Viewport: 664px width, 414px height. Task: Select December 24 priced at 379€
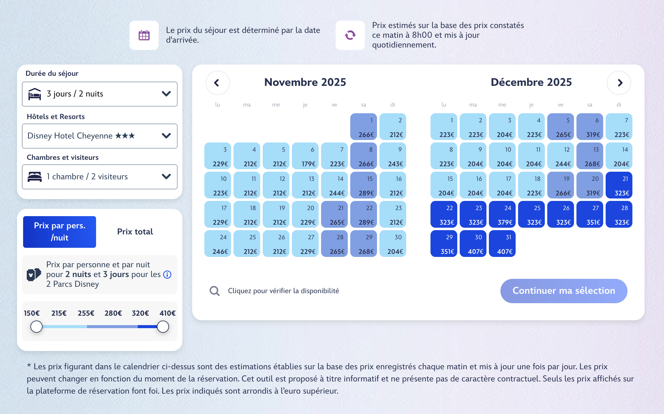click(x=502, y=215)
